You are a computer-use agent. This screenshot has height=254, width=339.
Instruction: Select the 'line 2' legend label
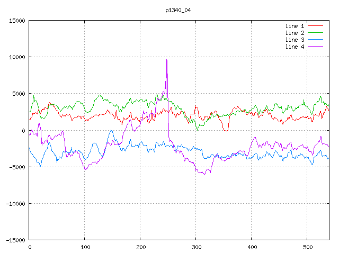(295, 33)
